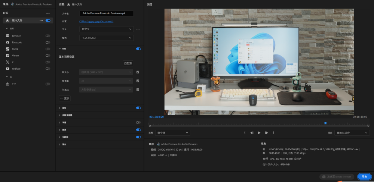Enable the Facebook publish switch
The image size is (374, 182).
[48, 43]
